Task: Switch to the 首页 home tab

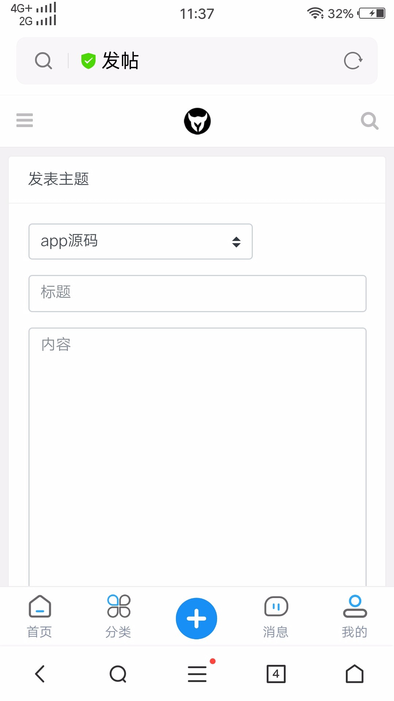Action: point(39,617)
